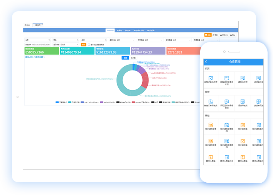Open 调拨待收货 icon in 收货 section
The height and width of the screenshot is (195, 273).
[x=243, y=79]
